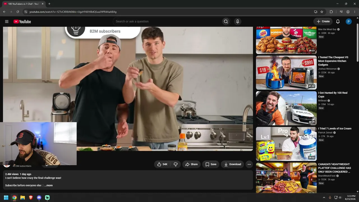Click the search magnifier button
359x202 pixels.
(226, 22)
